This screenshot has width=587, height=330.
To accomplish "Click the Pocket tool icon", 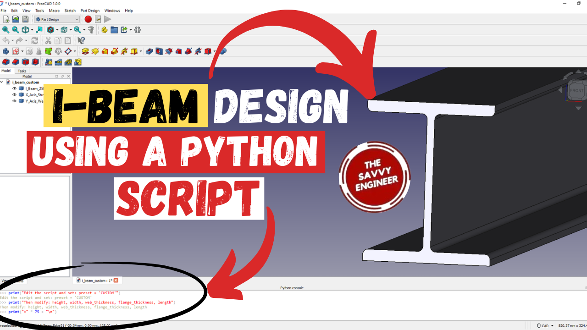I will pyautogui.click(x=149, y=51).
